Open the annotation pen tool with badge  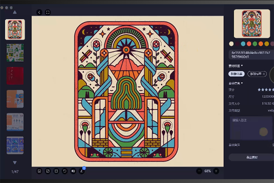click(x=82, y=171)
